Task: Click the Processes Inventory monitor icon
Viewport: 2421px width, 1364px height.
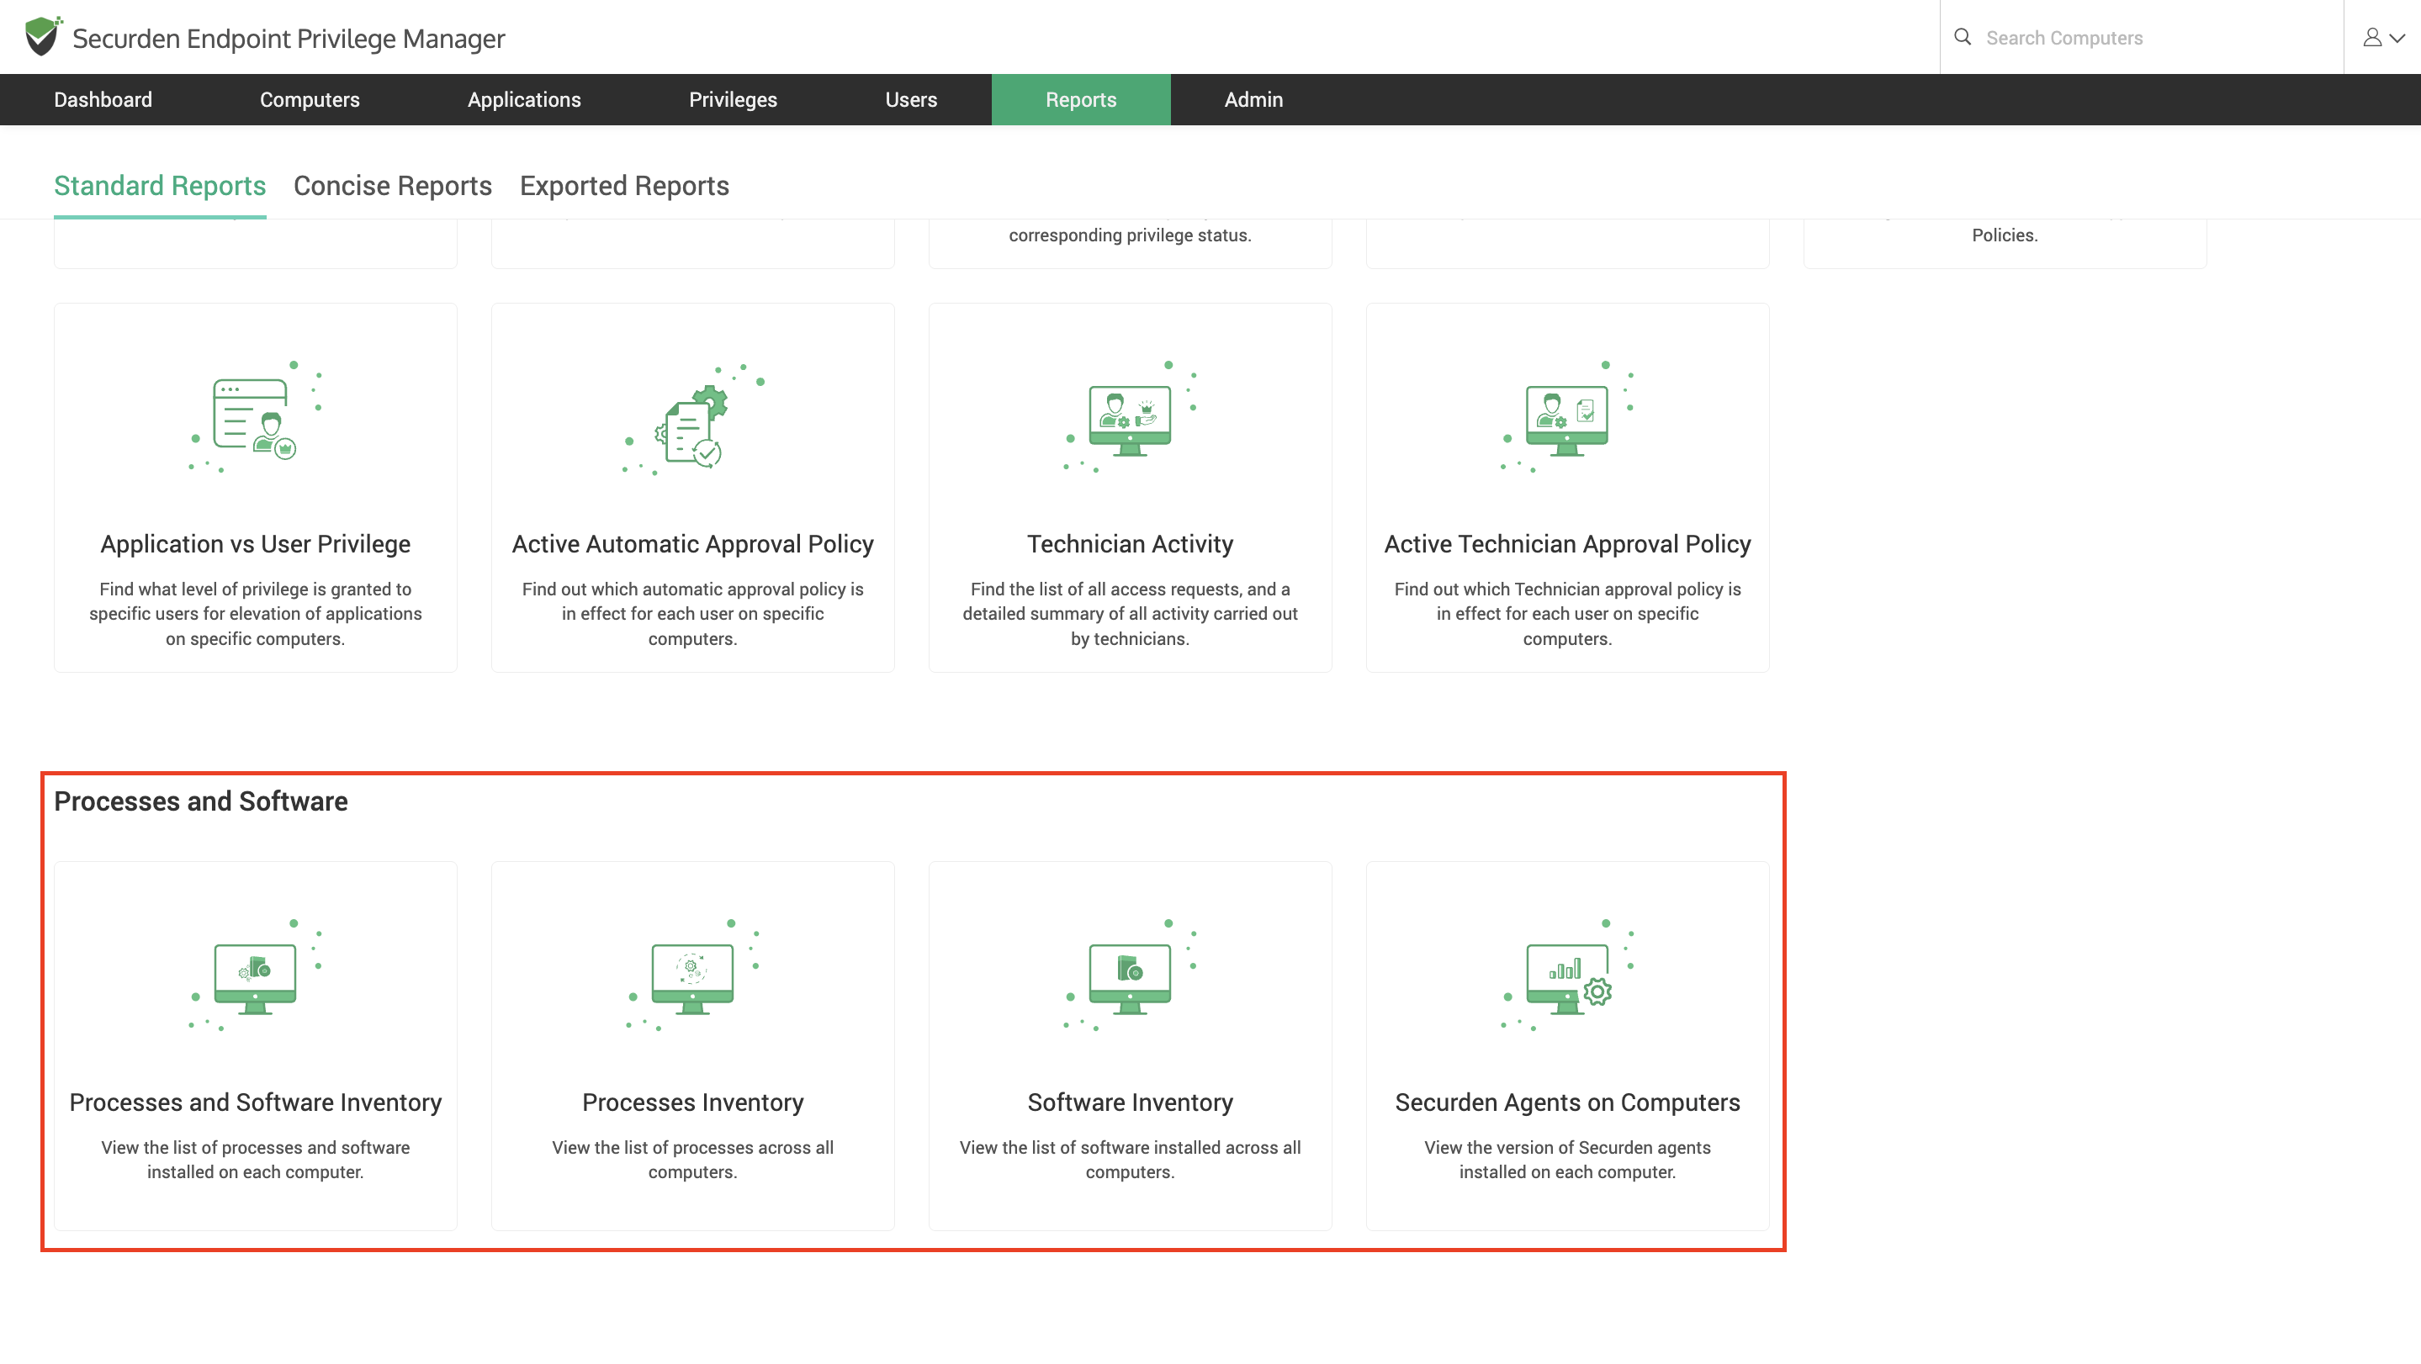Action: pyautogui.click(x=692, y=976)
